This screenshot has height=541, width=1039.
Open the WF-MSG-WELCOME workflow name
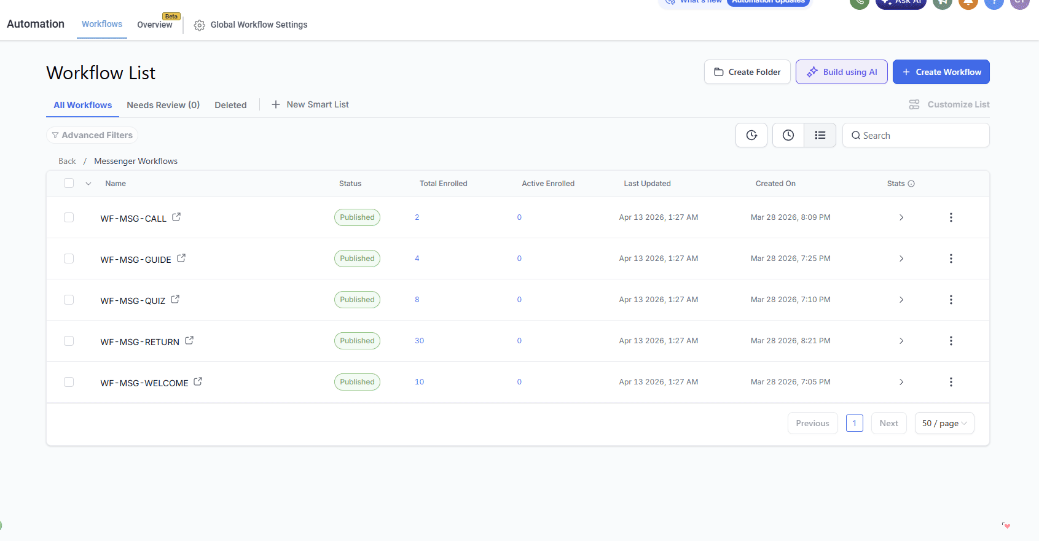pyautogui.click(x=144, y=383)
